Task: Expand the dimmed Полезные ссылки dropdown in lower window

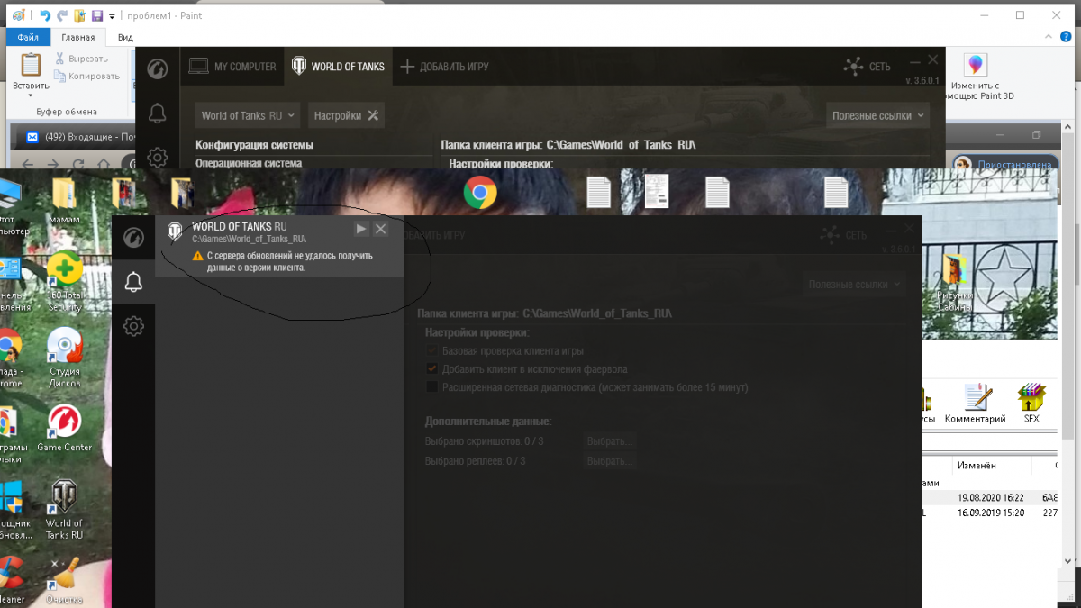Action: (x=854, y=284)
